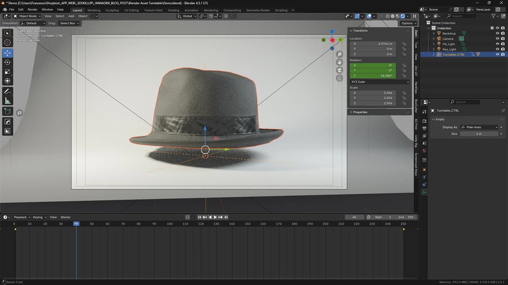Open the File menu
This screenshot has height=285, width=508.
(x=11, y=9)
